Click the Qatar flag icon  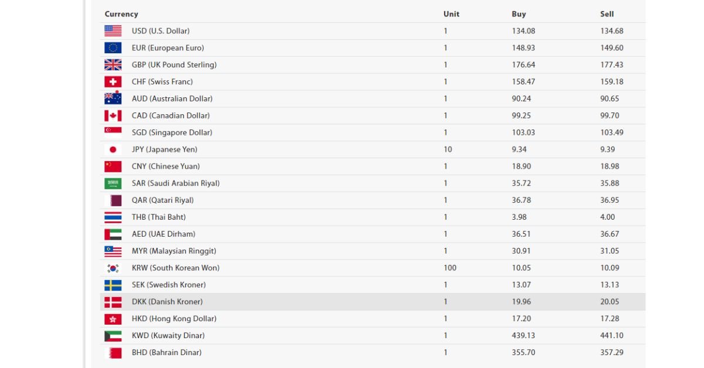113,200
